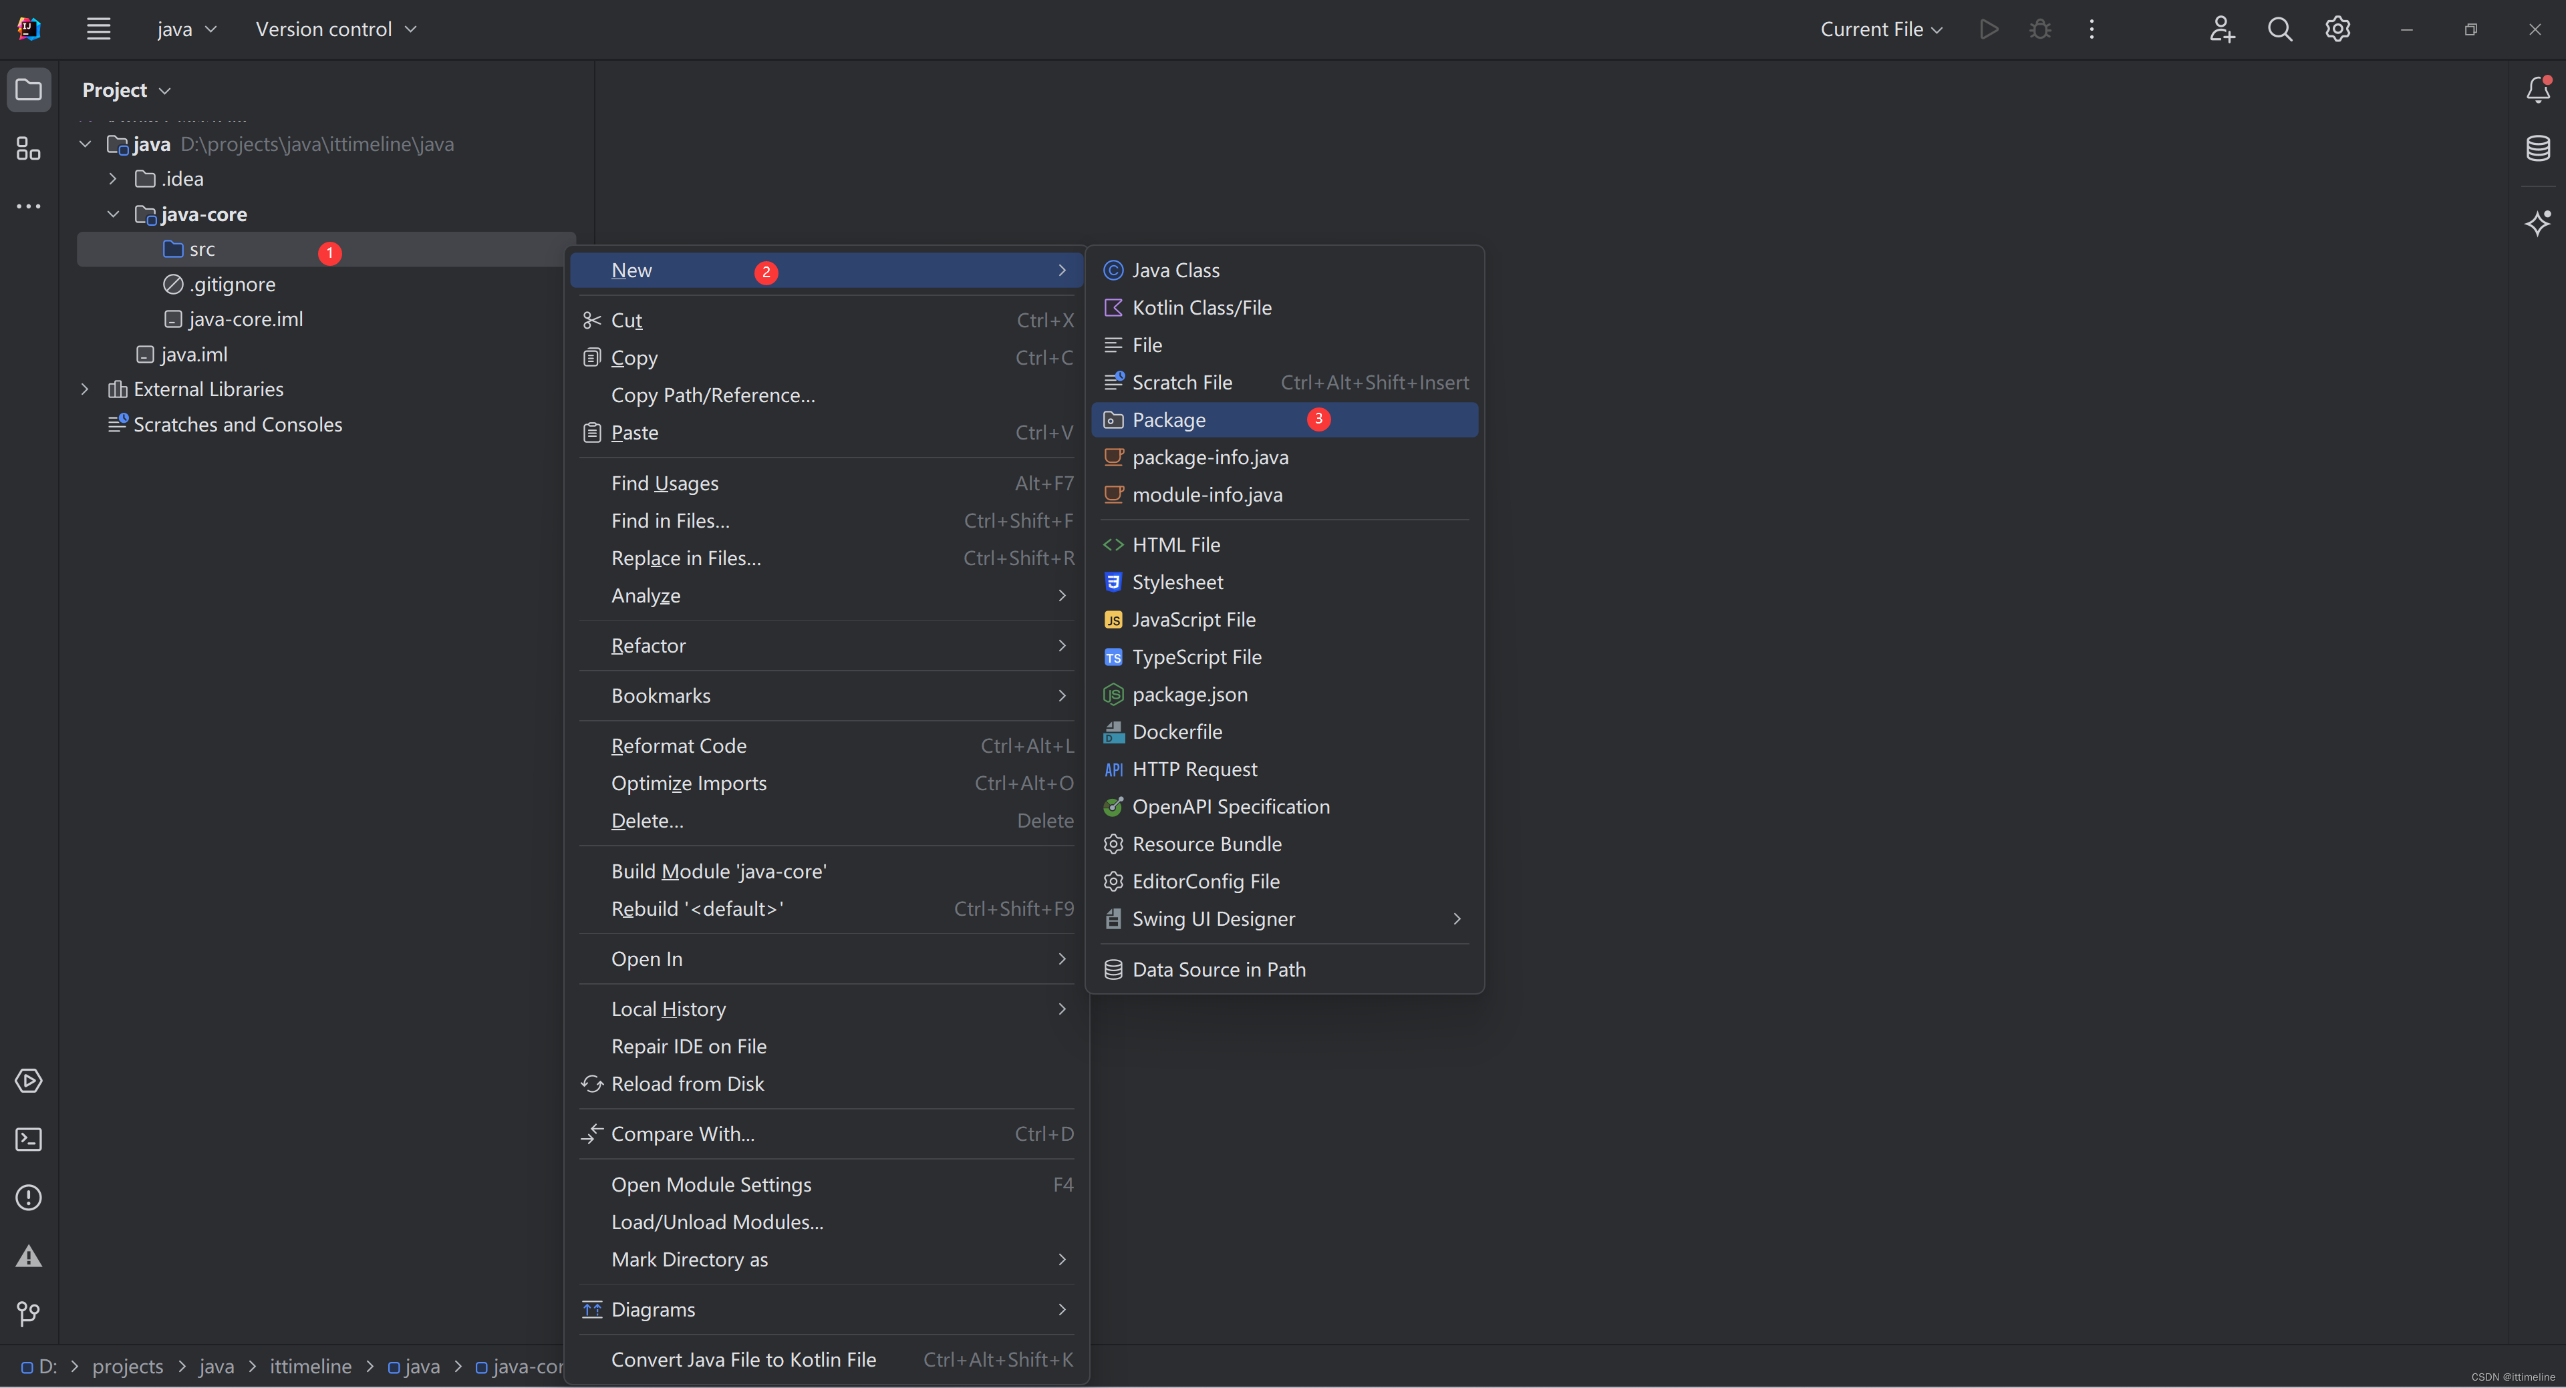Choose Copy from the context menu
This screenshot has height=1388, width=2566.
826,357
